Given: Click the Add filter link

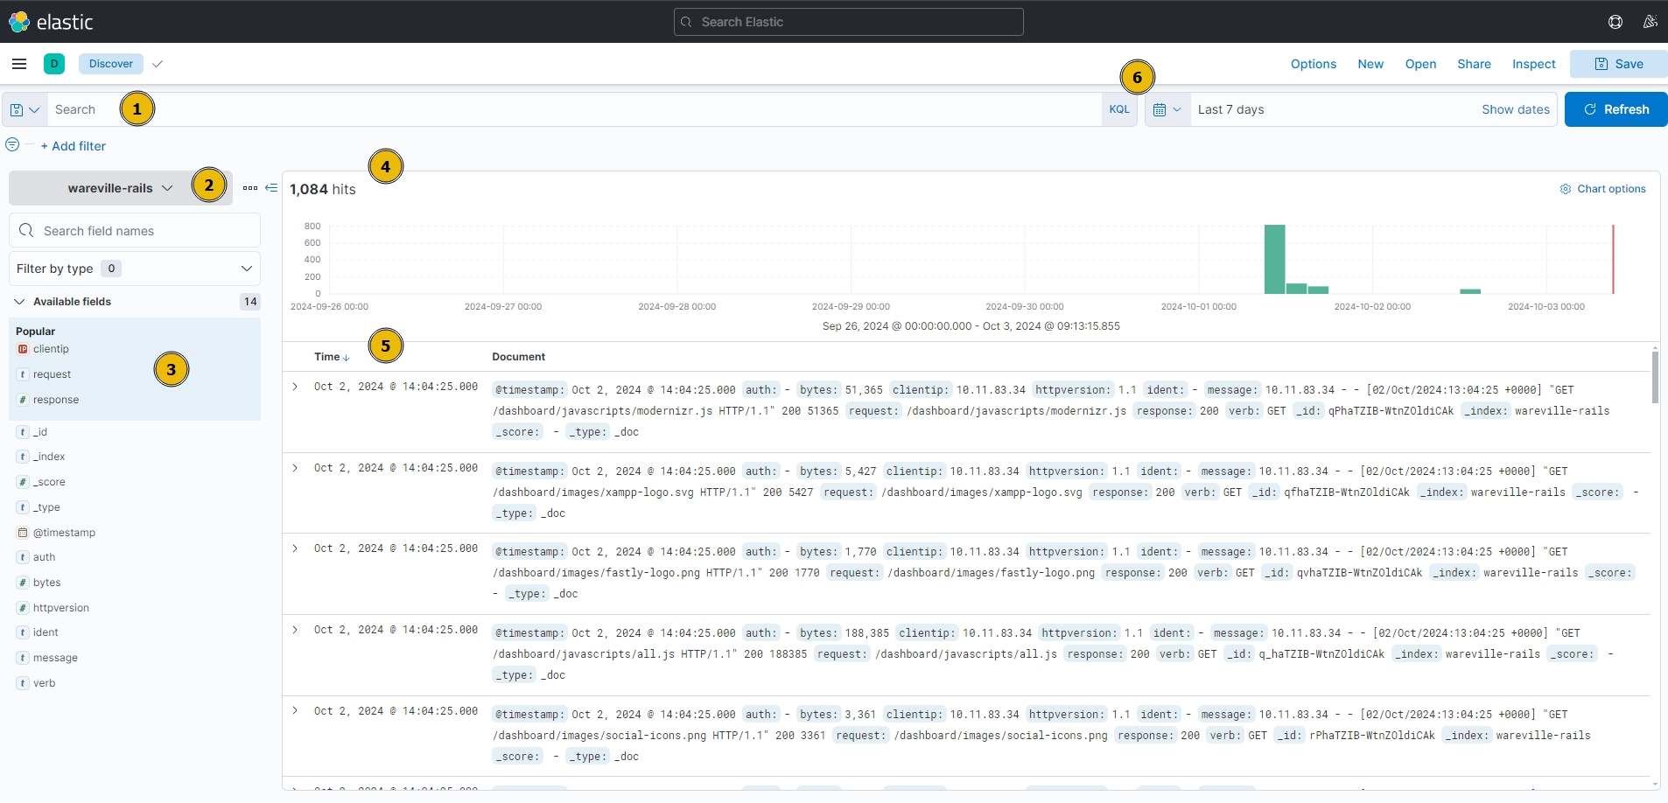Looking at the screenshot, I should (74, 146).
